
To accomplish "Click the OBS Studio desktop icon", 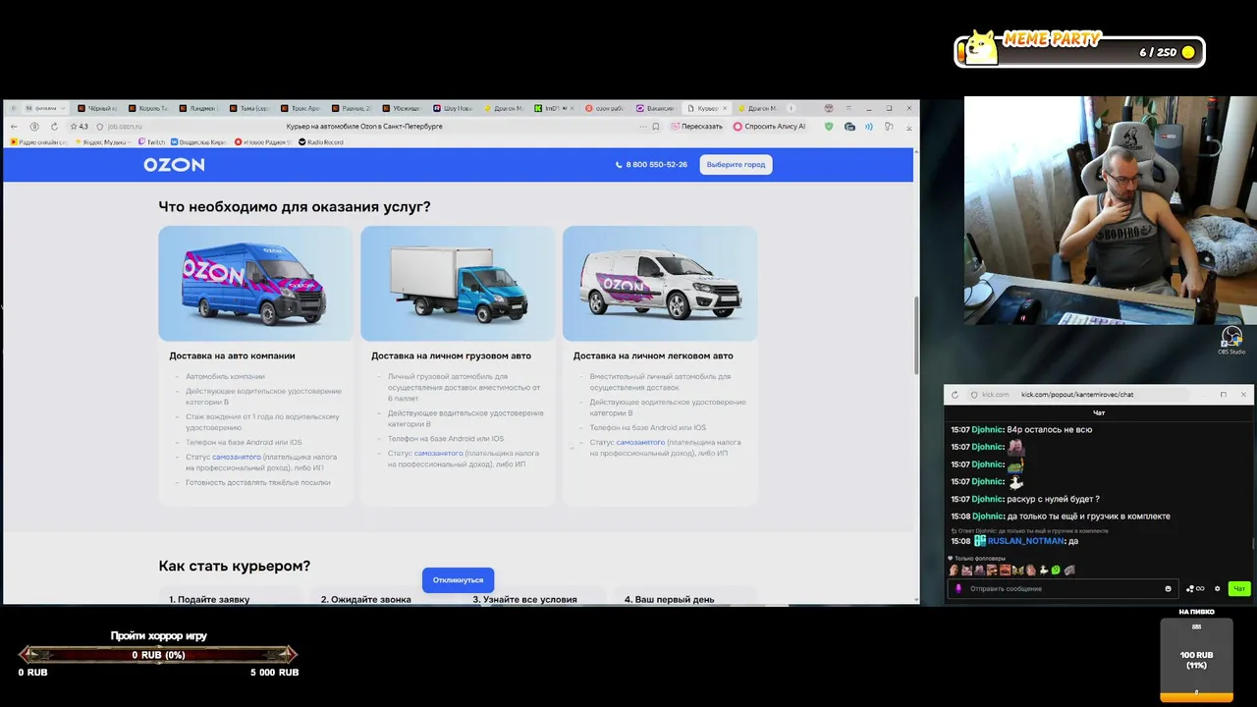I will (1231, 341).
